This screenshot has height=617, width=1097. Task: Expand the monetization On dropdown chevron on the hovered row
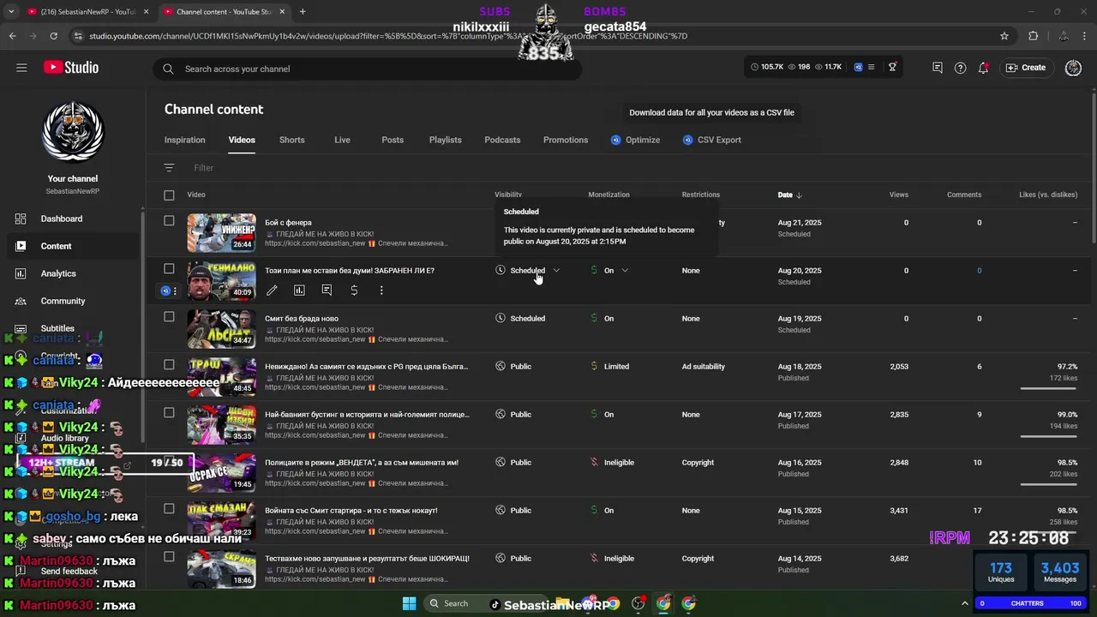coord(625,270)
